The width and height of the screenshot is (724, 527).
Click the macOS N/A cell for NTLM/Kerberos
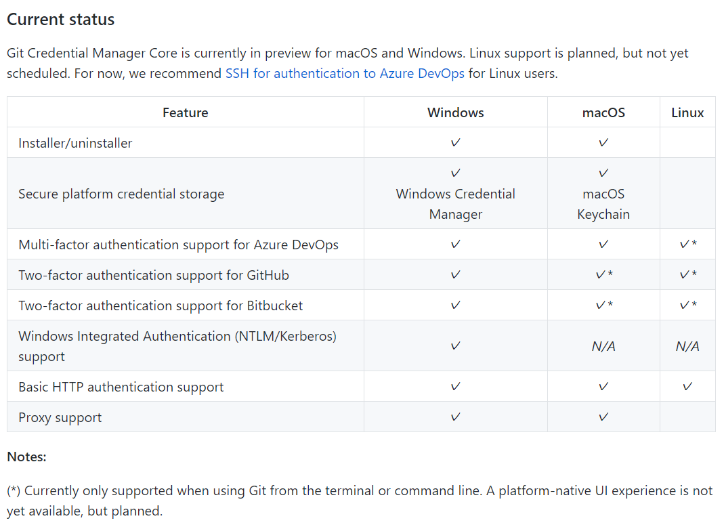603,346
